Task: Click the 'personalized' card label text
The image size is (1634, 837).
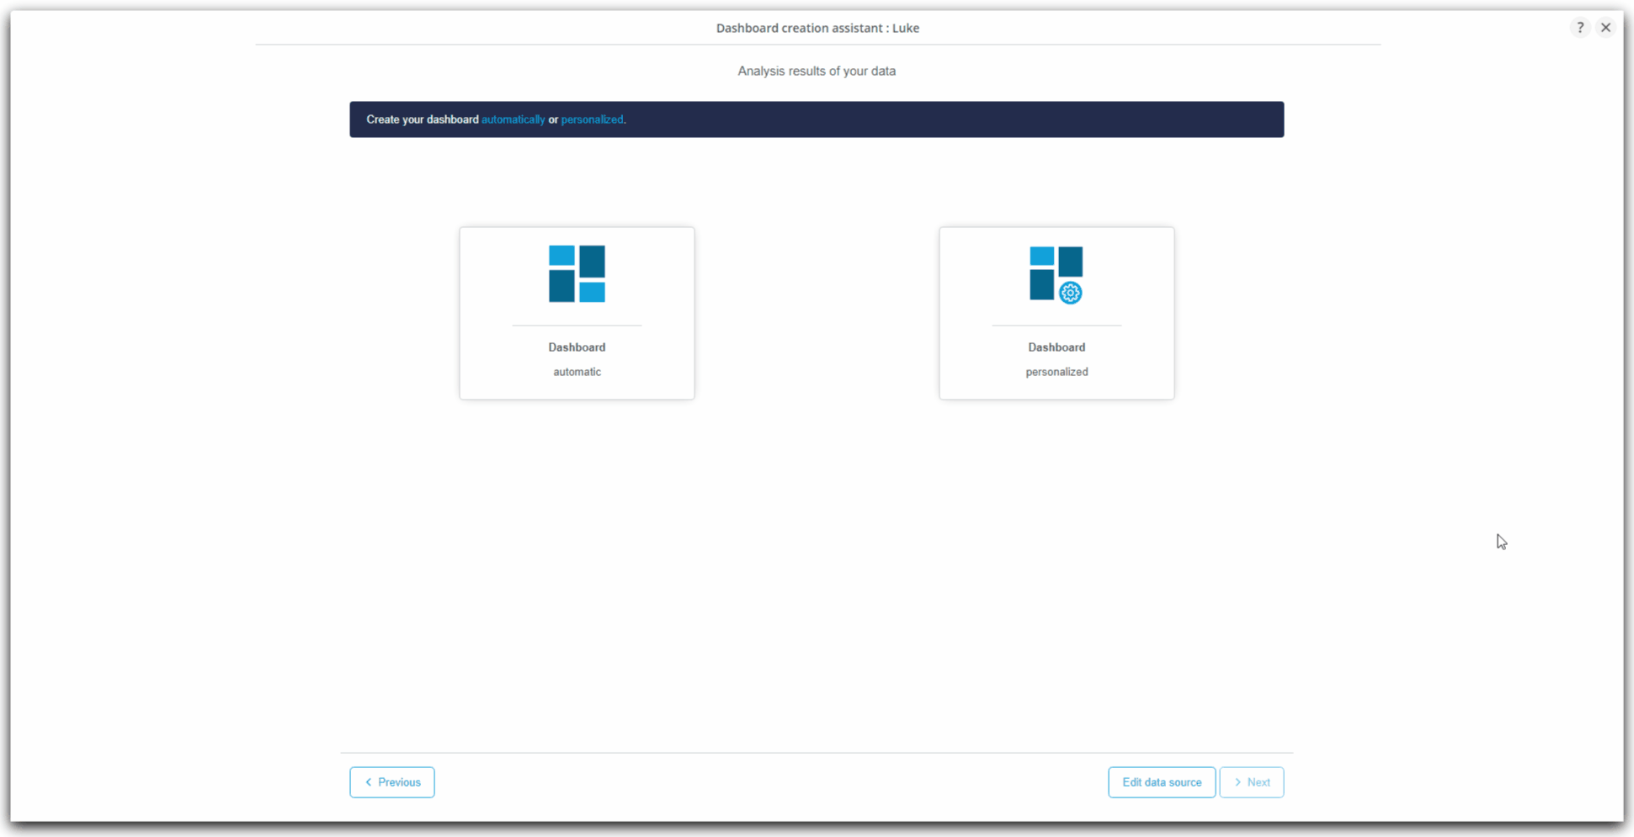Action: 1057,372
